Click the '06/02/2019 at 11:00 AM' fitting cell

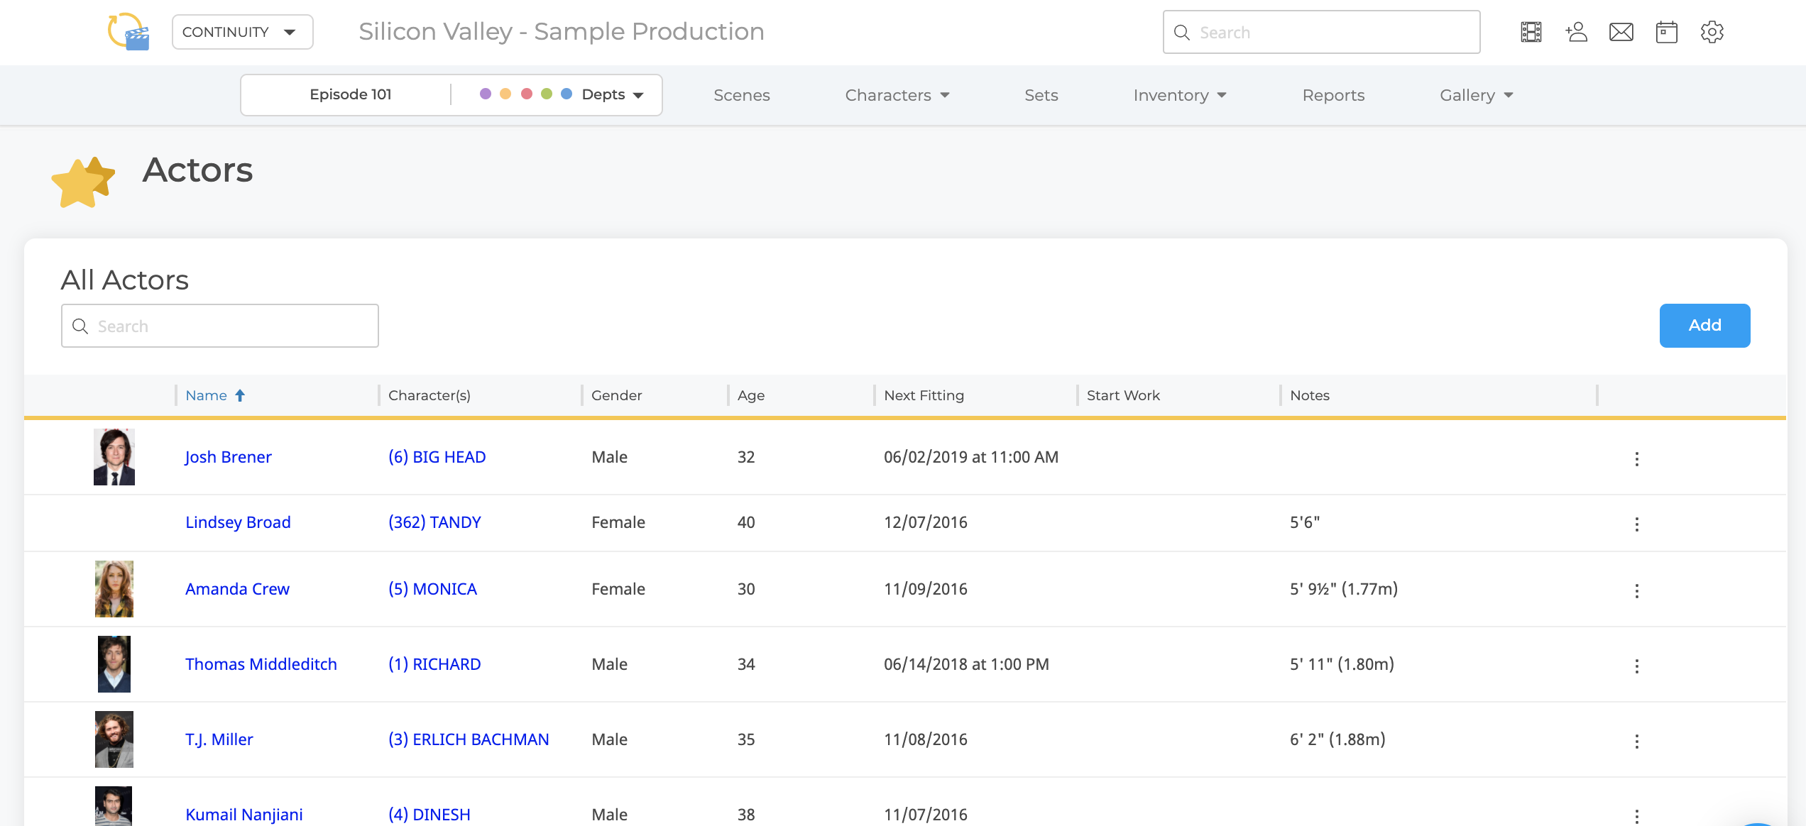(x=971, y=457)
